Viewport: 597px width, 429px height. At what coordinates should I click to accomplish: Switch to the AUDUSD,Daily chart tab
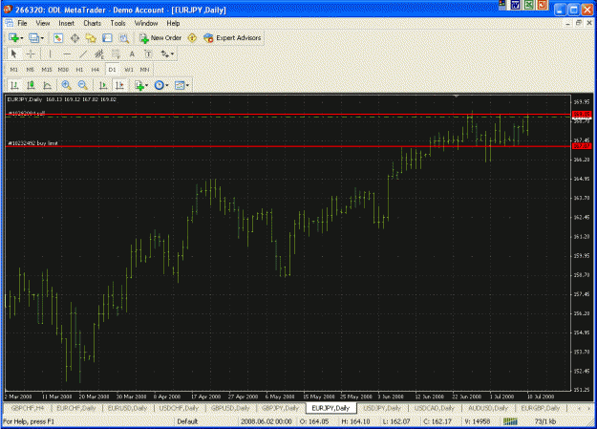pyautogui.click(x=488, y=408)
